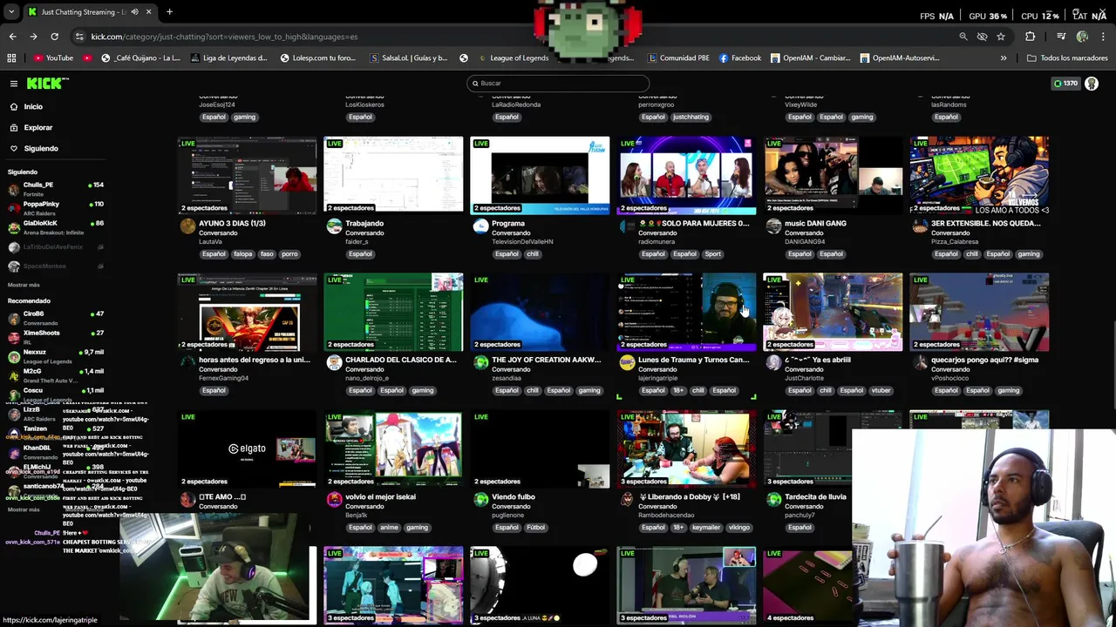Focus the Buscar search field
This screenshot has height=627, width=1116.
(558, 84)
